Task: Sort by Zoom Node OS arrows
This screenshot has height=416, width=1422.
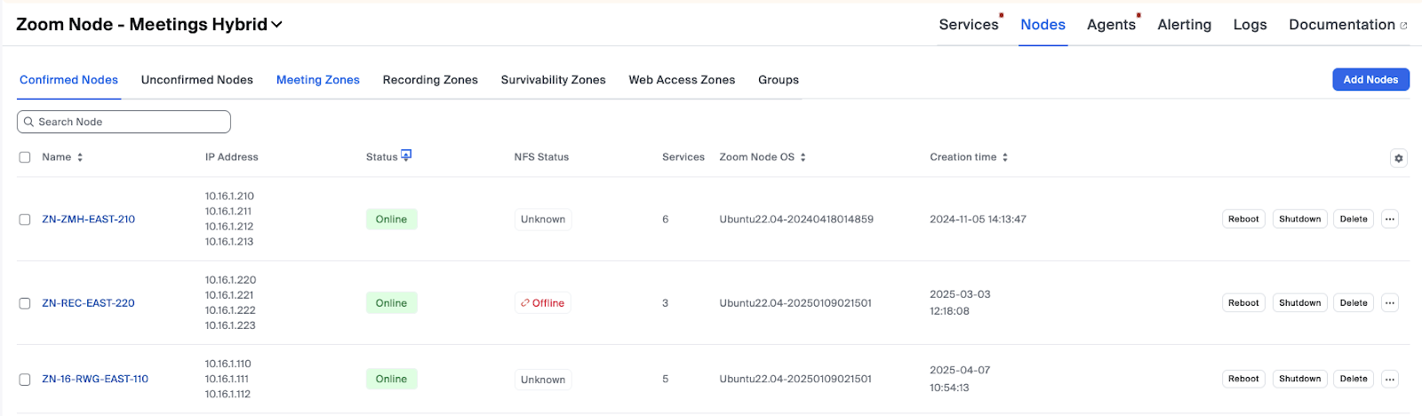Action: pos(803,157)
